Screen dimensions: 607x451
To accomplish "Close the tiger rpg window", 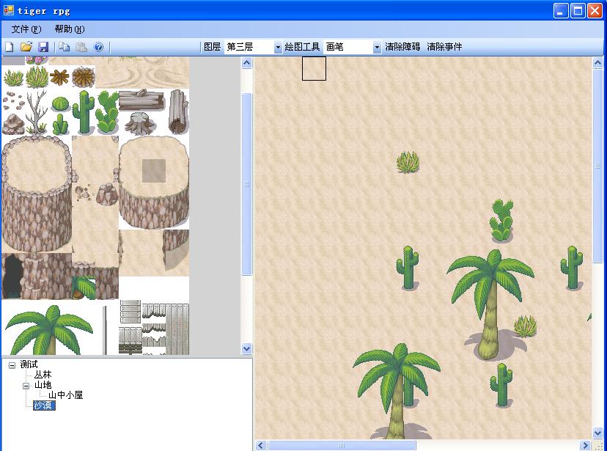I will click(595, 11).
